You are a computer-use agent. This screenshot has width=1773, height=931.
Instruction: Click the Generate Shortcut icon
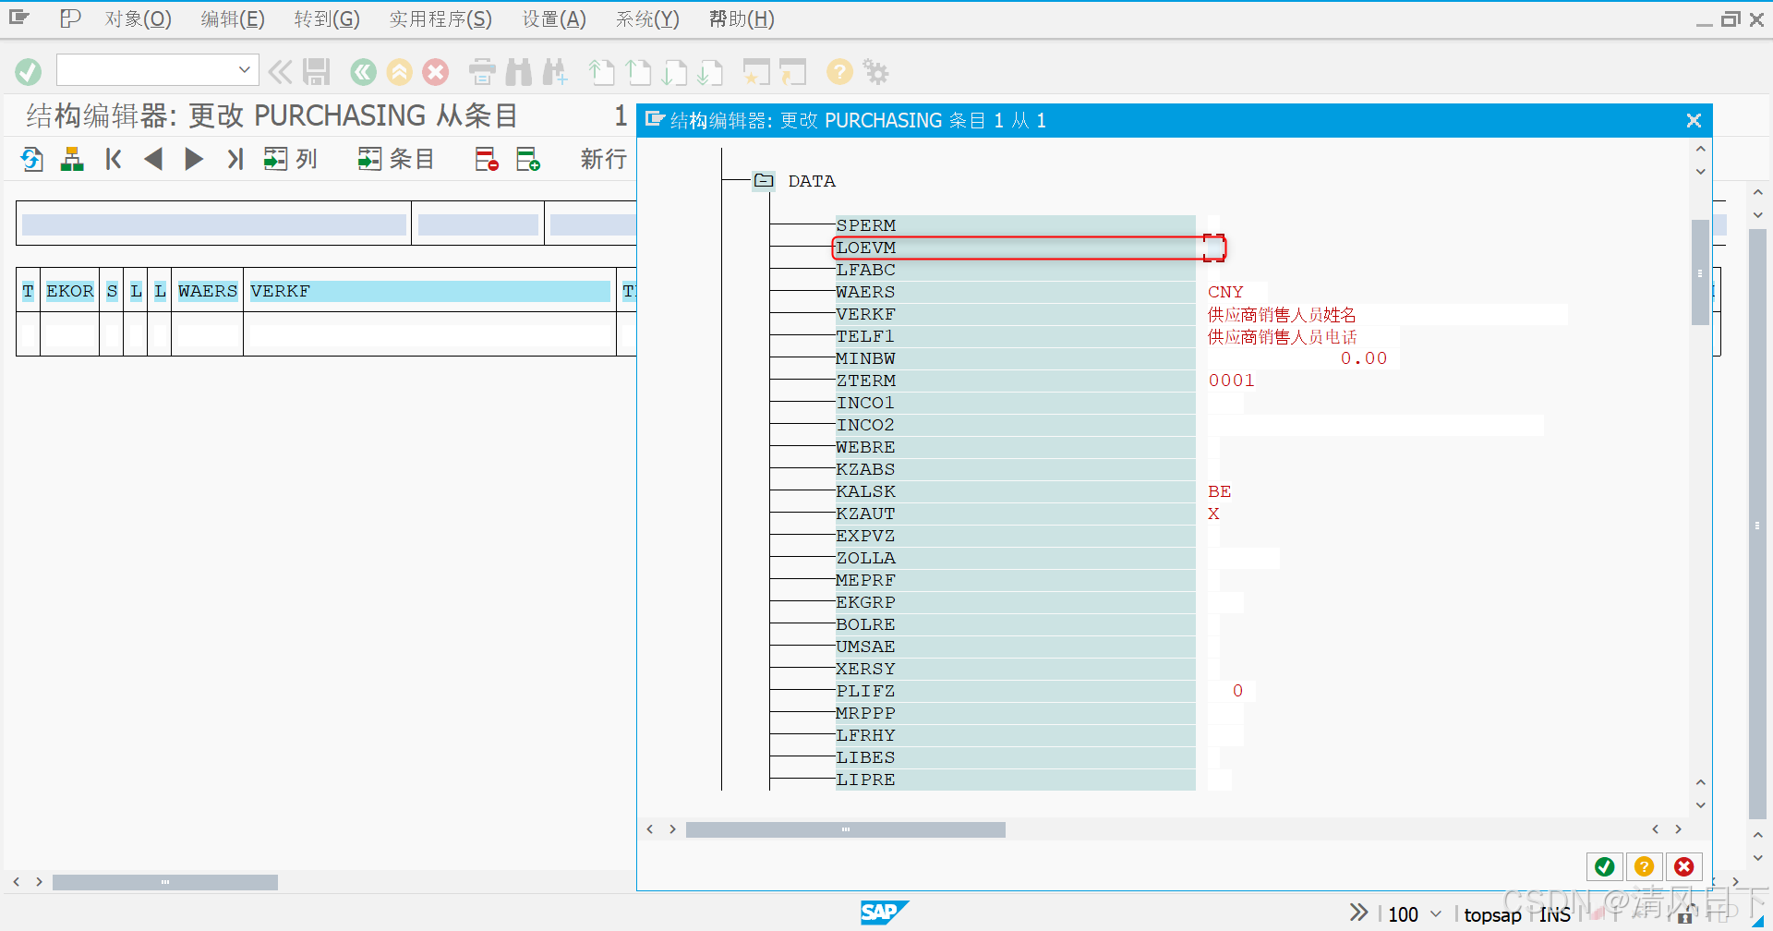coord(792,72)
